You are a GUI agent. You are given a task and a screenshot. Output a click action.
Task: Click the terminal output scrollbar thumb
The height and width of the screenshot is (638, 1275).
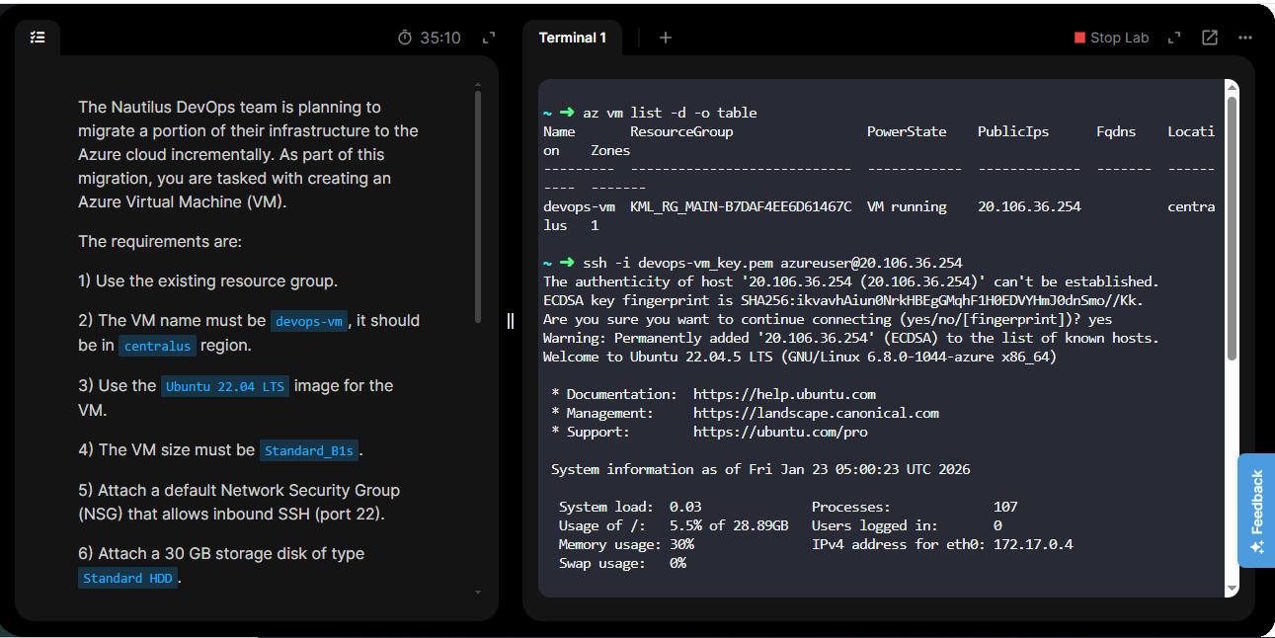tap(1232, 227)
